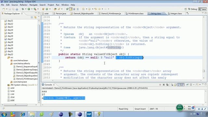Click Remove Launch in Console toolbar
208x117 pixels.
164,84
